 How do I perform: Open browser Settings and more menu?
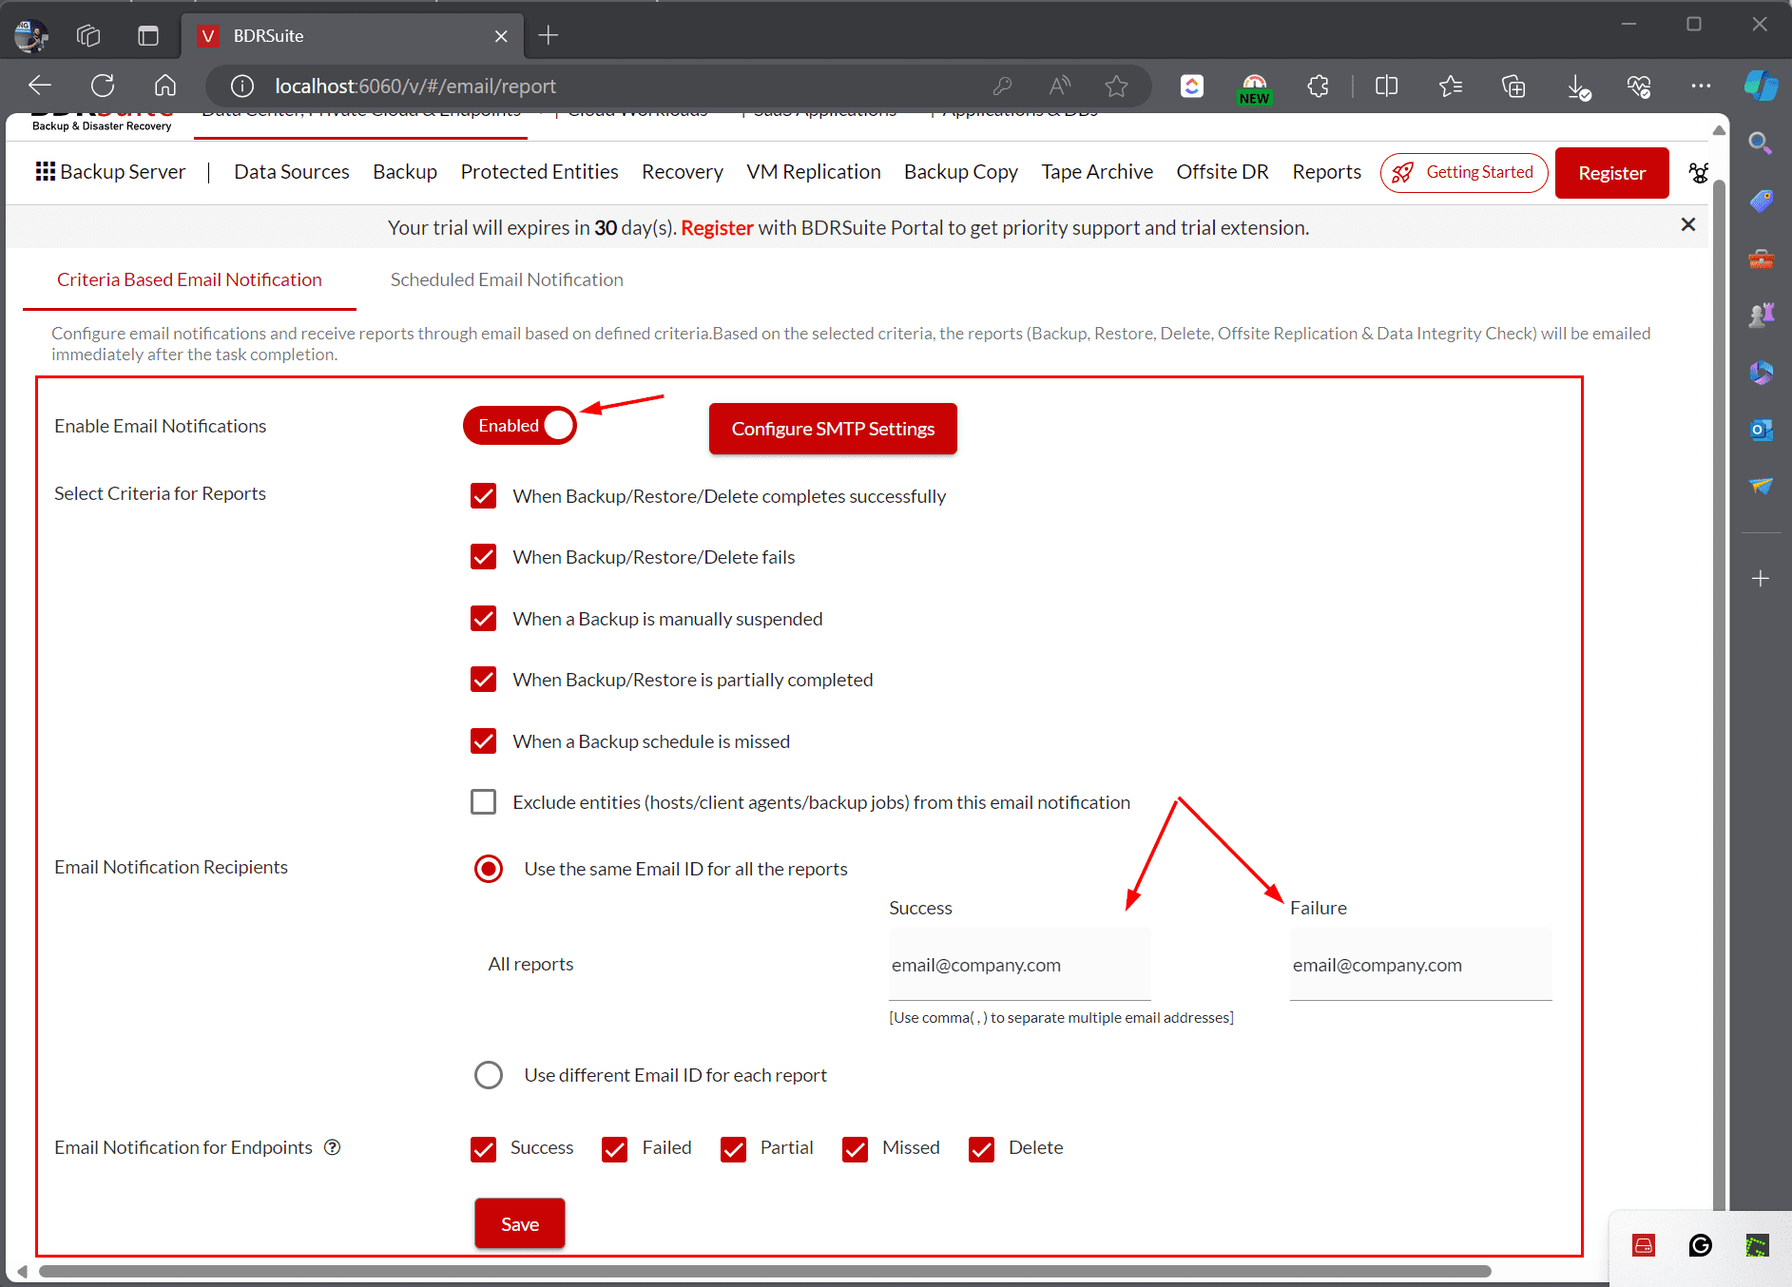1701,86
